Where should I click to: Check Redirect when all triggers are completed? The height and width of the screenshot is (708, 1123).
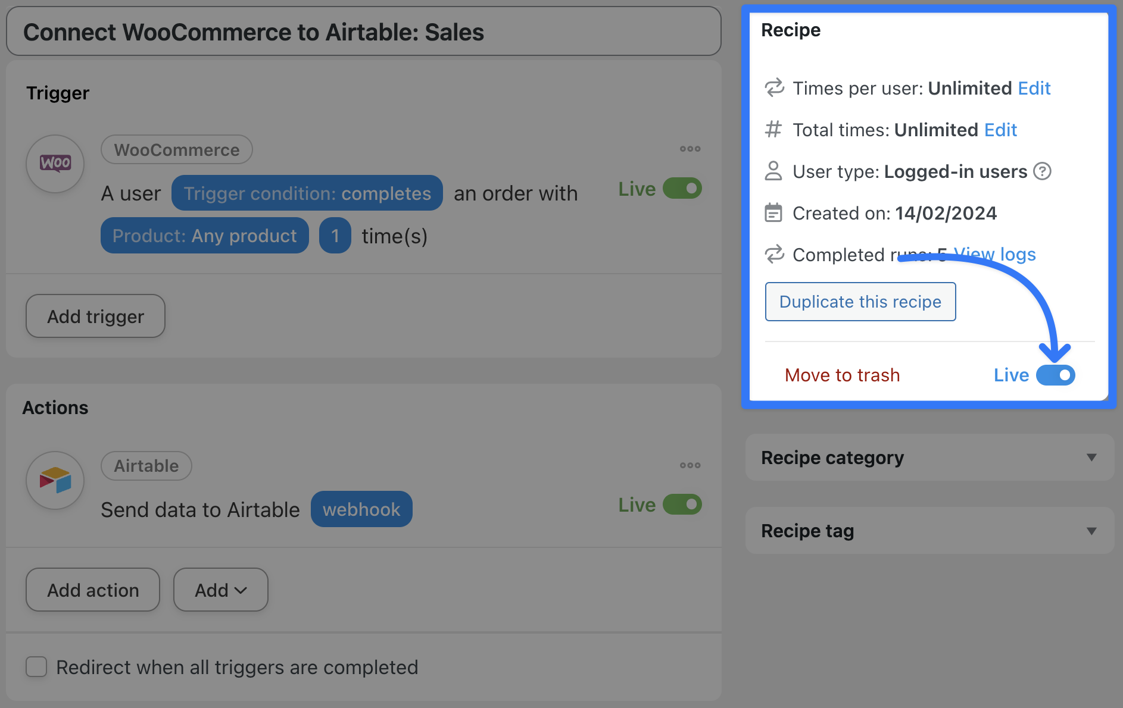[36, 667]
